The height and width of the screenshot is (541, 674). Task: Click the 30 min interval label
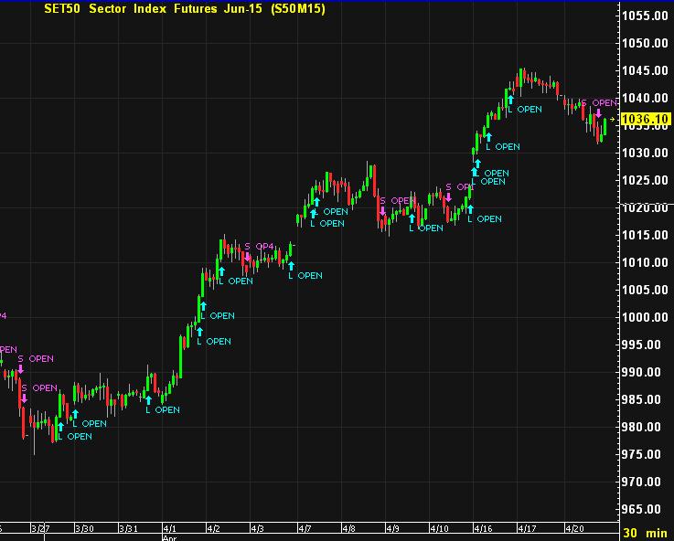(644, 532)
